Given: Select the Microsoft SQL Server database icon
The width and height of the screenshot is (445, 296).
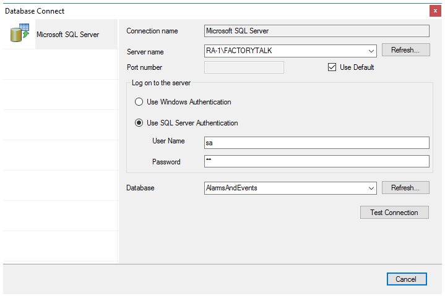Looking at the screenshot, I should click(x=20, y=33).
